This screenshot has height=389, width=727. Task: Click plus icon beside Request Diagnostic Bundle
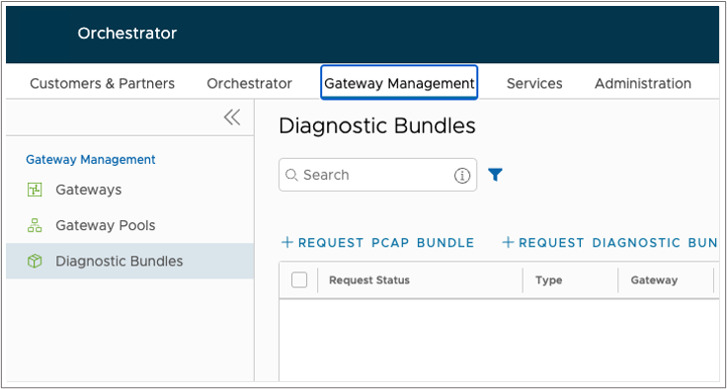[x=508, y=243]
